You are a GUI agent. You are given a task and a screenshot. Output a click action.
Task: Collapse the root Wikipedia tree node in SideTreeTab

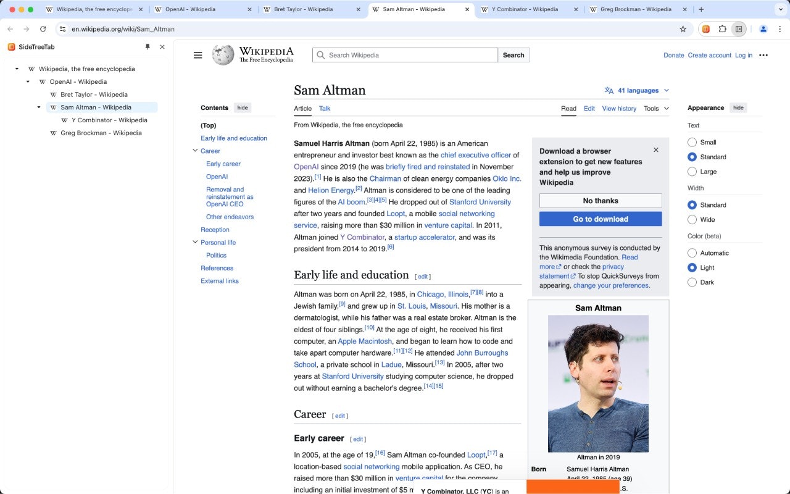[x=17, y=69]
